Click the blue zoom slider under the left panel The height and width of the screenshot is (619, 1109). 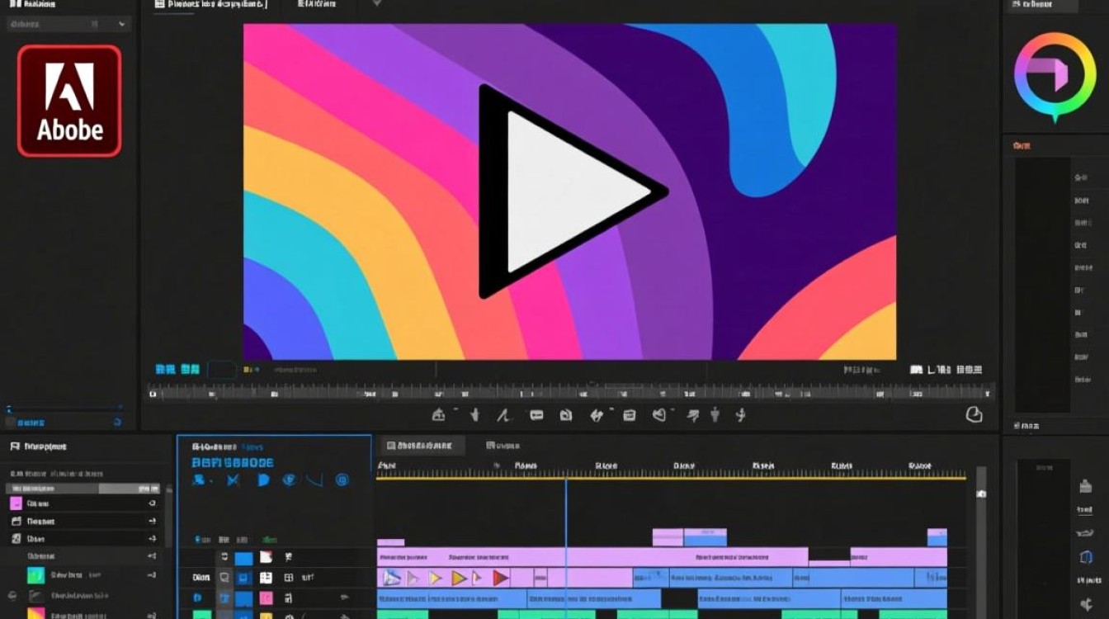pyautogui.click(x=64, y=408)
